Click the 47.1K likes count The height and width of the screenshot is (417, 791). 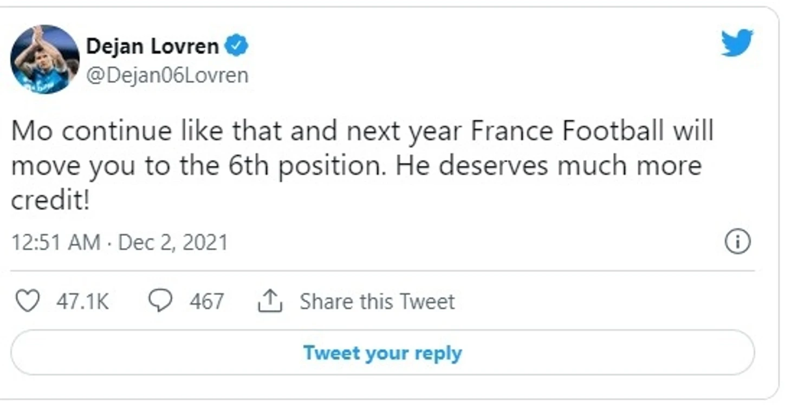[x=82, y=302]
